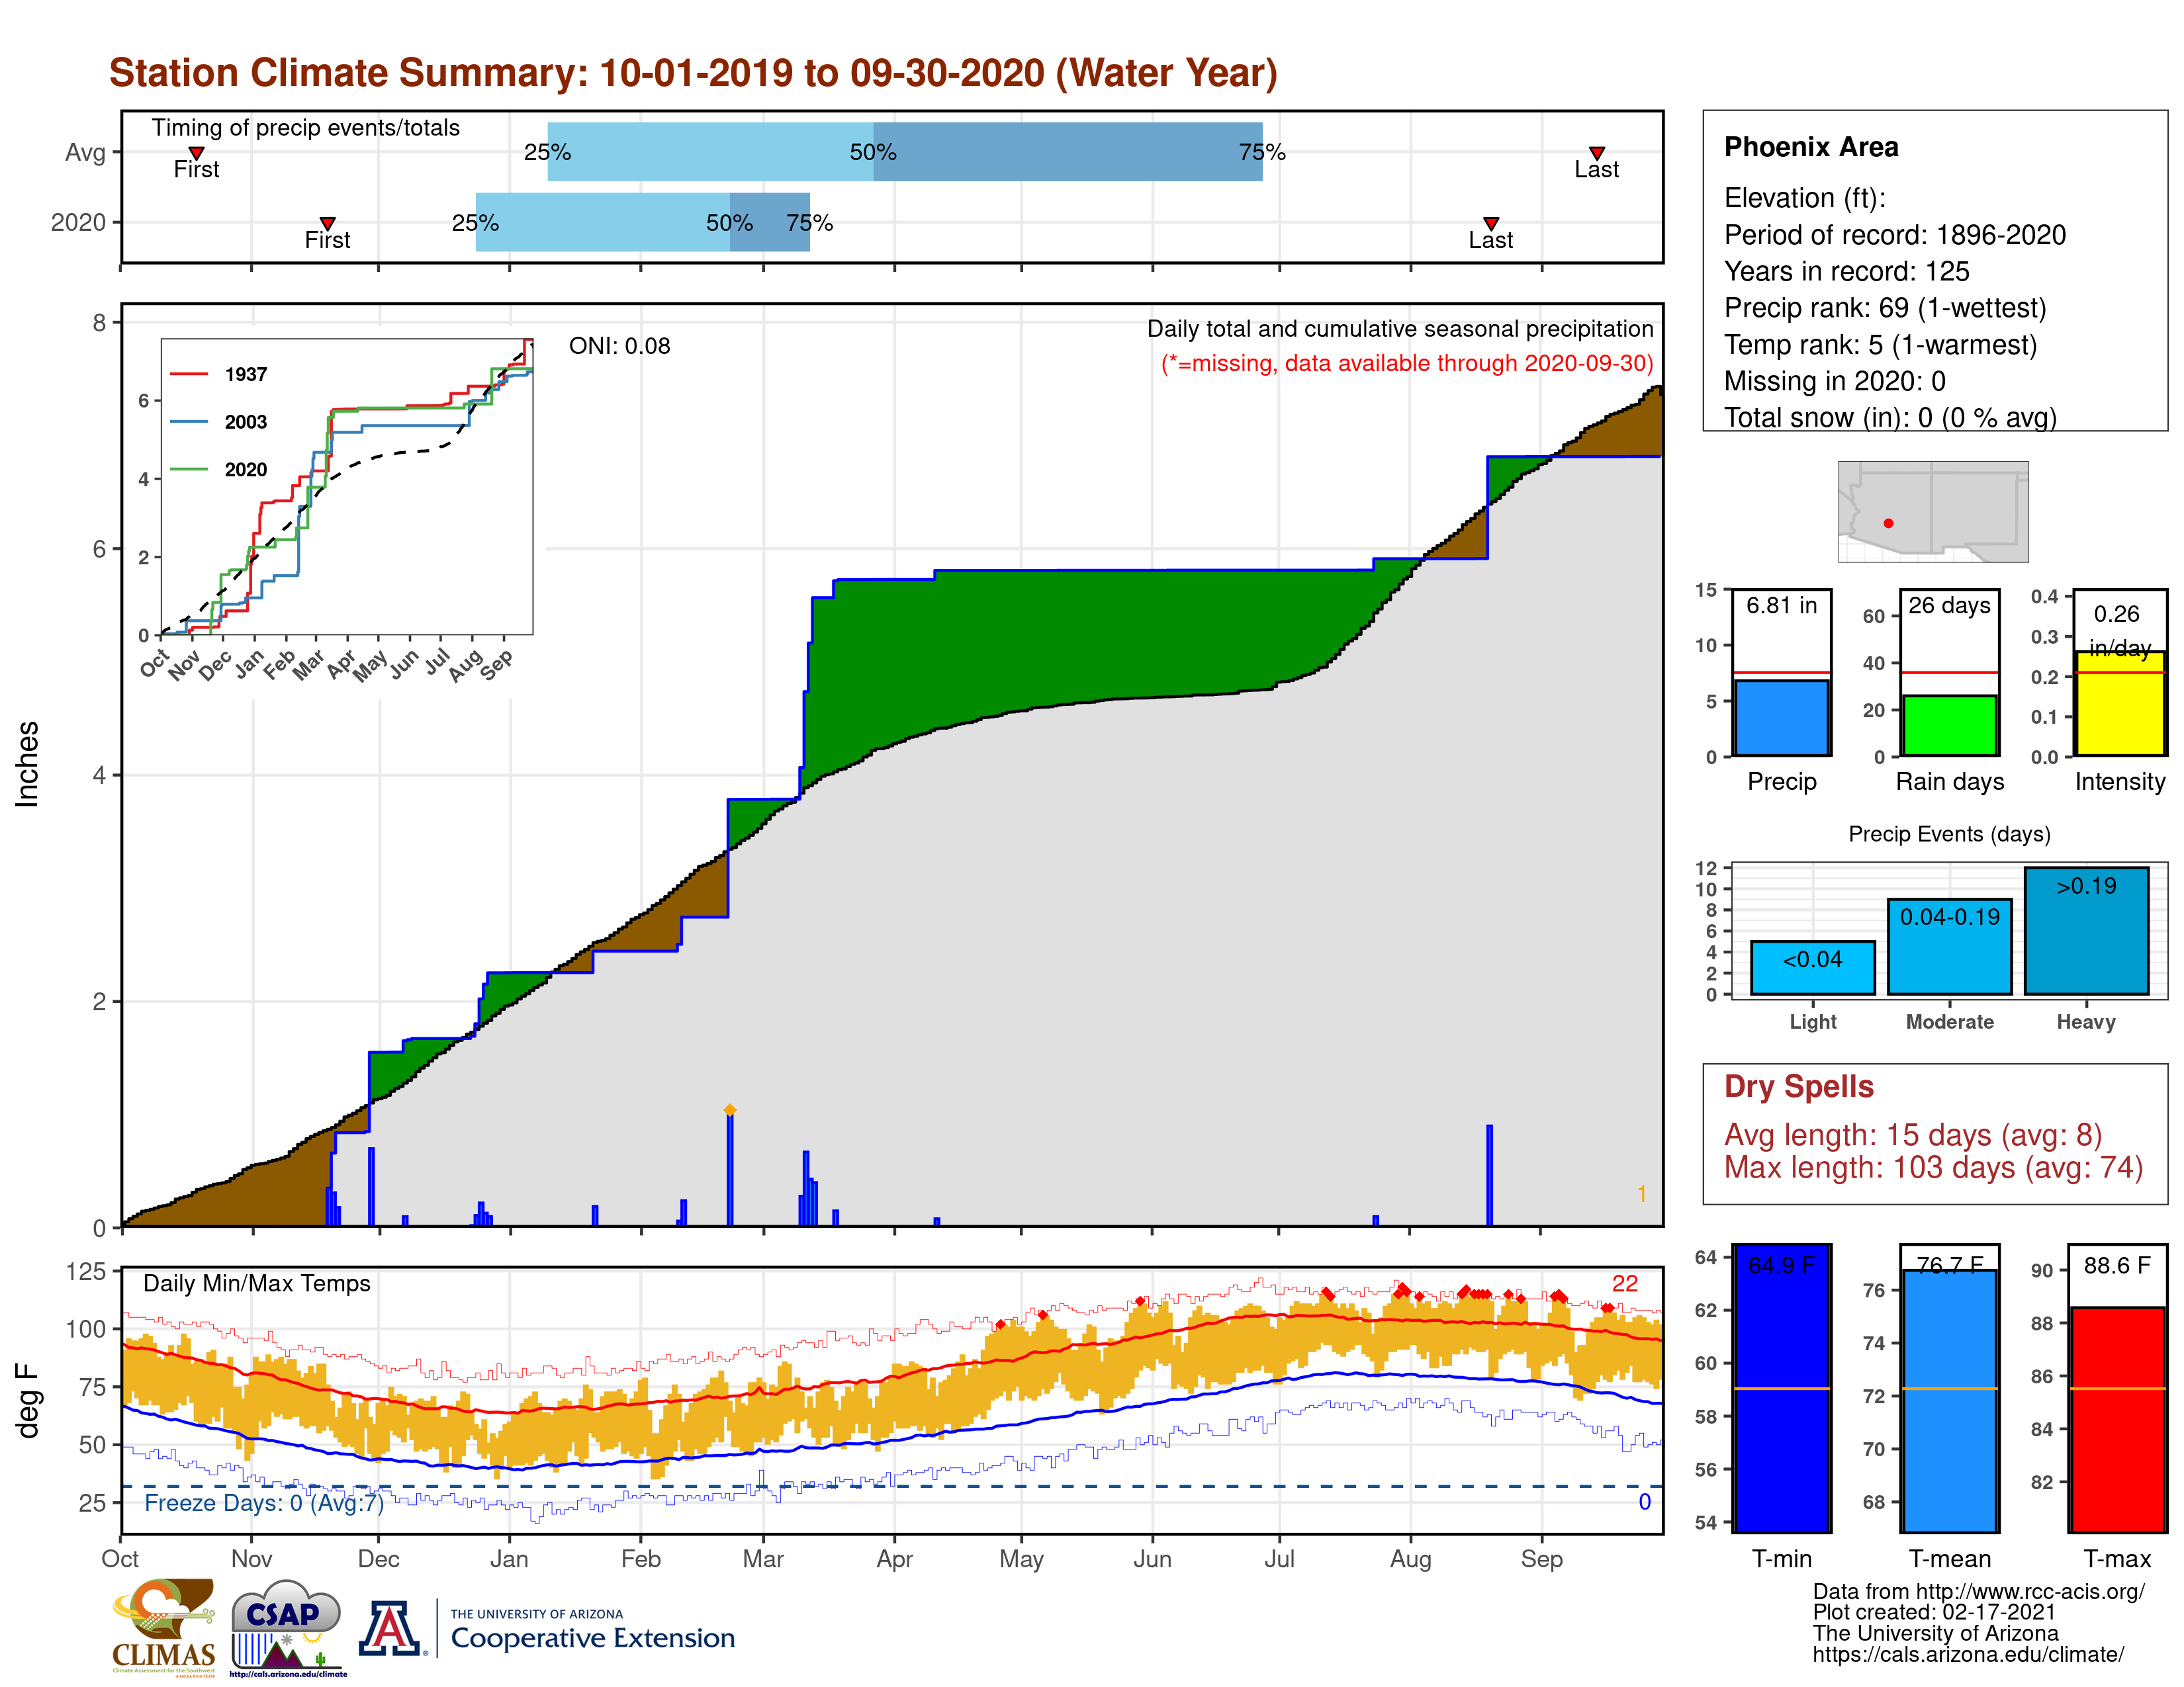Click the '6.81 in' precip value
Image resolution: width=2184 pixels, height=1687 pixels.
click(x=1781, y=605)
